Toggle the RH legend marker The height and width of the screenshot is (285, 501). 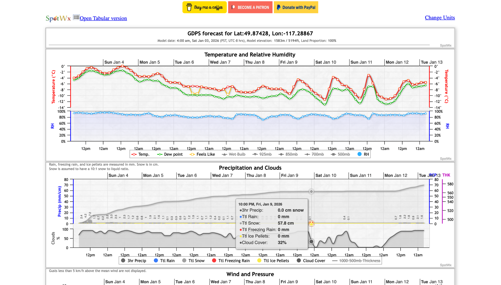pos(360,154)
